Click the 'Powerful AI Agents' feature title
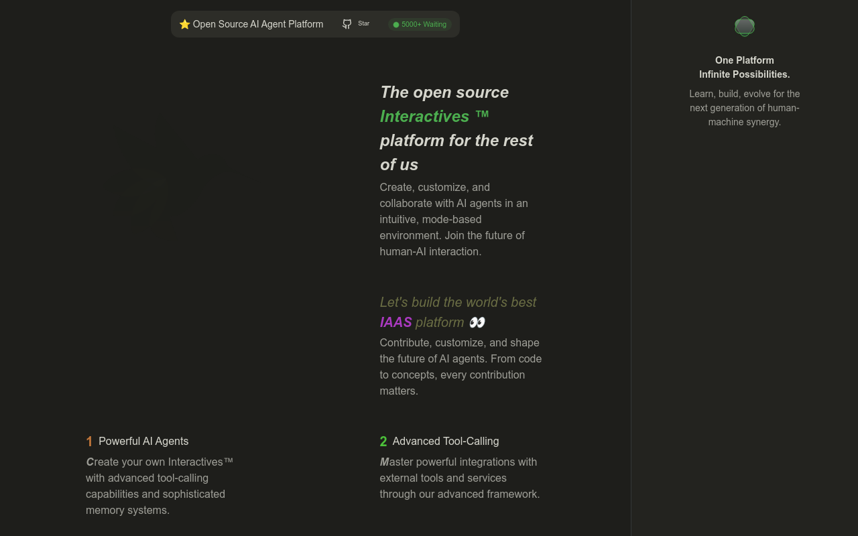The height and width of the screenshot is (536, 858). (x=143, y=441)
